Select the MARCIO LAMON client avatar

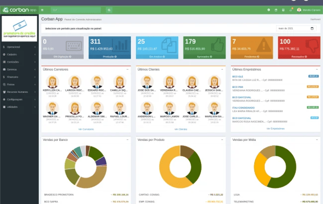tap(169, 108)
